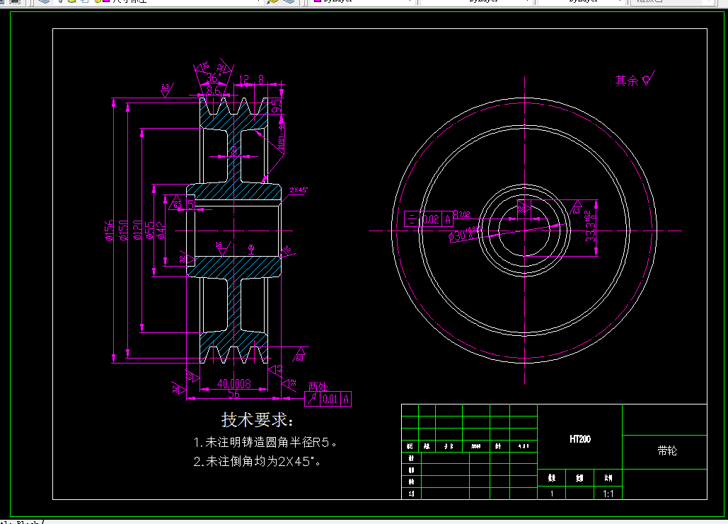Select the roughness symbol beside 其余
Viewport: 728px width, 524px height.
click(x=648, y=78)
